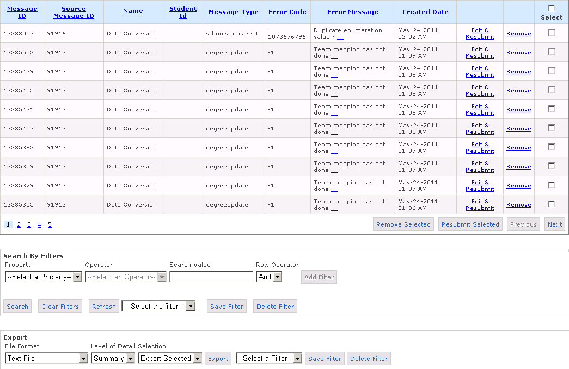Viewport: 569px width, 369px height.
Task: Open Edit & Resubmit for message 13335431
Action: click(480, 109)
